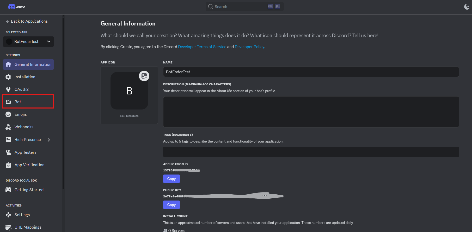Click the Getting Started gamepad icon
The height and width of the screenshot is (232, 472).
point(8,190)
